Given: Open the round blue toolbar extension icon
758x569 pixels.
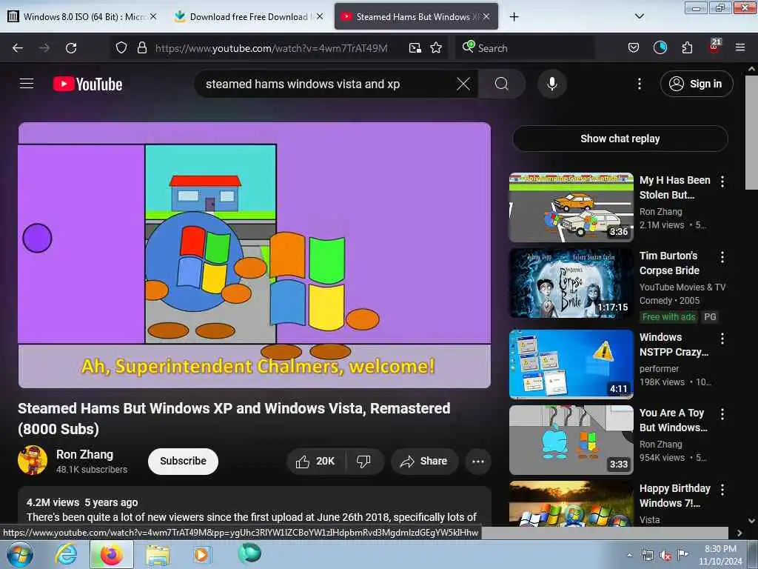Looking at the screenshot, I should [660, 47].
